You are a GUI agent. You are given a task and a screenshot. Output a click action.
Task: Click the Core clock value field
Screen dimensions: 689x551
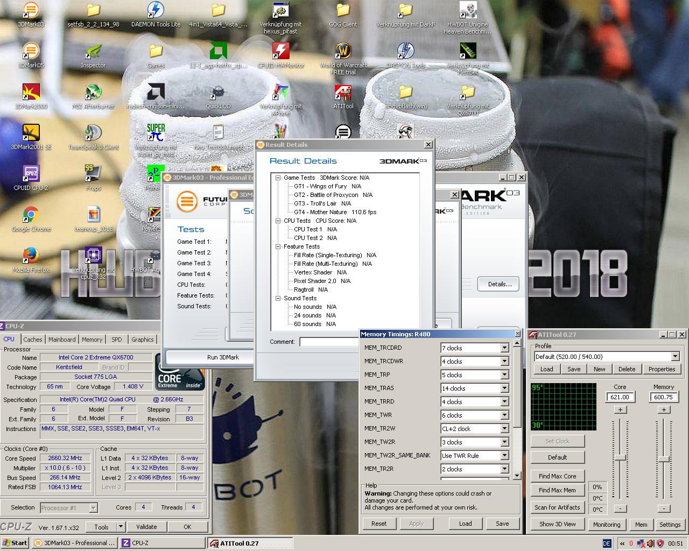tap(620, 397)
